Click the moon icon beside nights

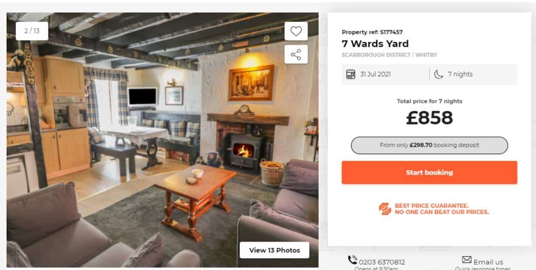click(439, 74)
